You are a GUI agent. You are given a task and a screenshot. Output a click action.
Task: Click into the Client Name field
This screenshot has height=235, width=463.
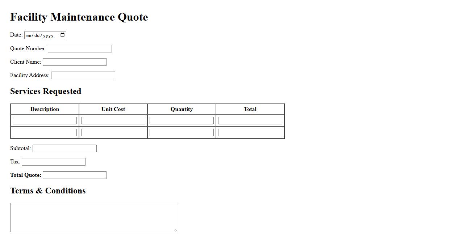(75, 62)
